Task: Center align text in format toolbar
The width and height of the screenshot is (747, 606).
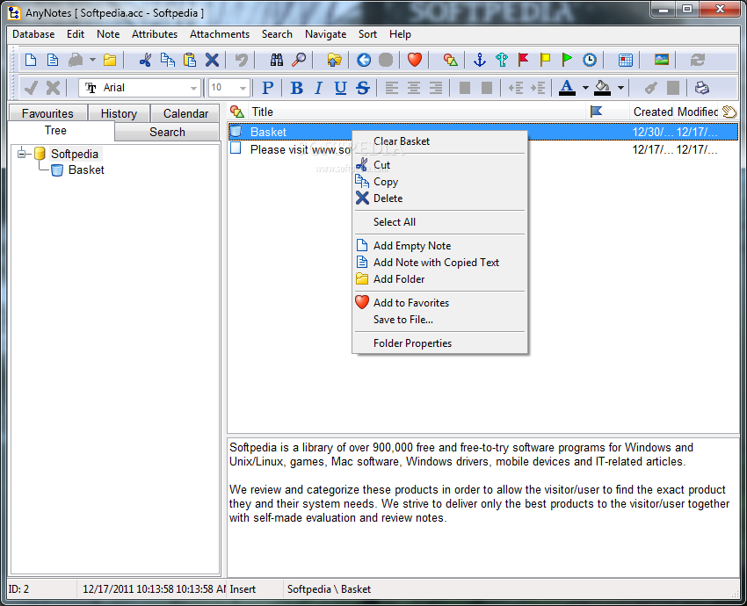Action: click(414, 88)
